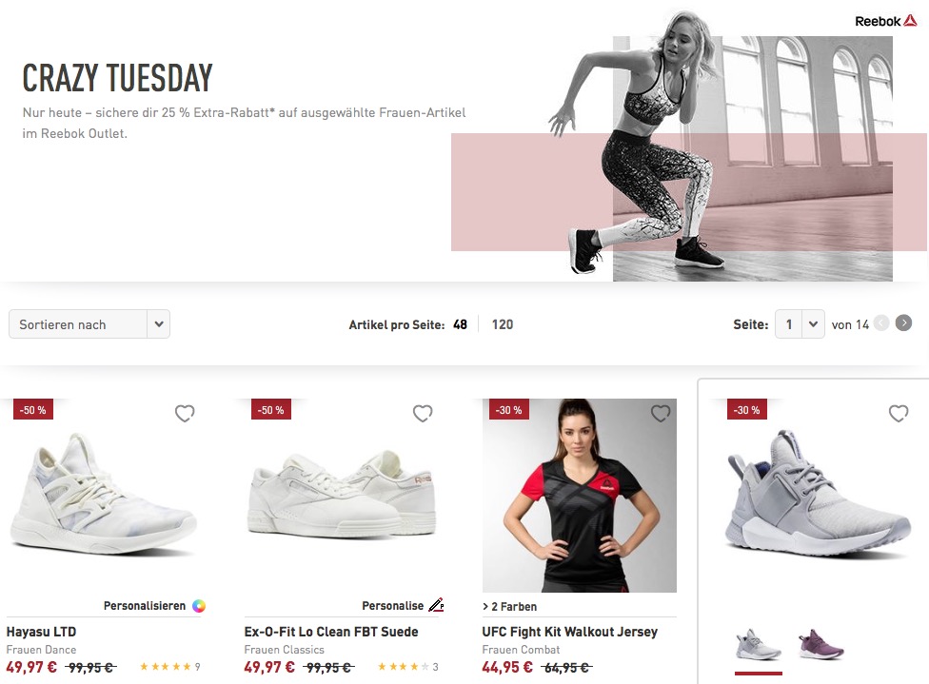Select the grey shoe color thumbnail

(x=759, y=645)
